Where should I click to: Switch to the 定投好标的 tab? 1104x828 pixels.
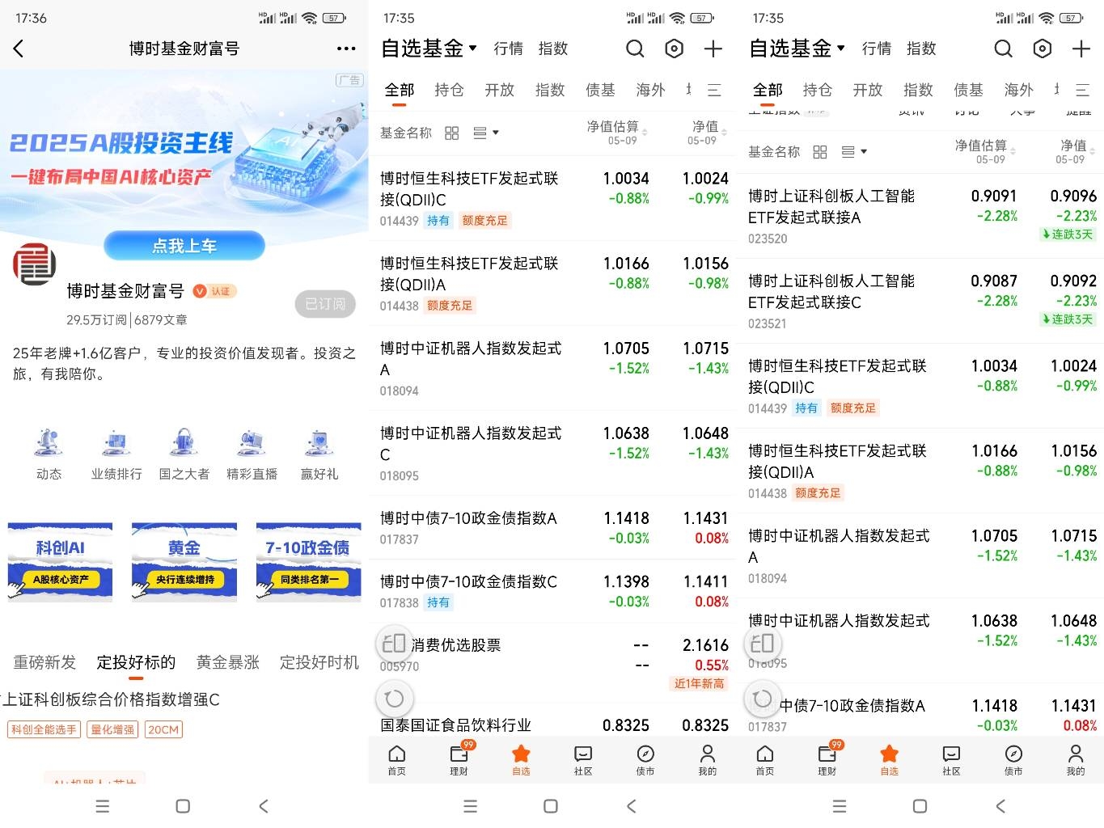point(136,662)
